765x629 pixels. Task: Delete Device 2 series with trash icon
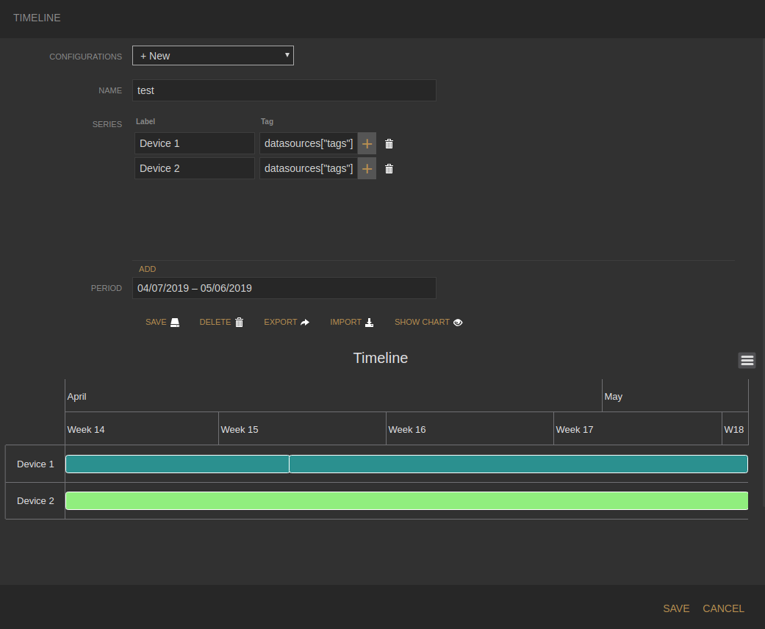click(389, 169)
